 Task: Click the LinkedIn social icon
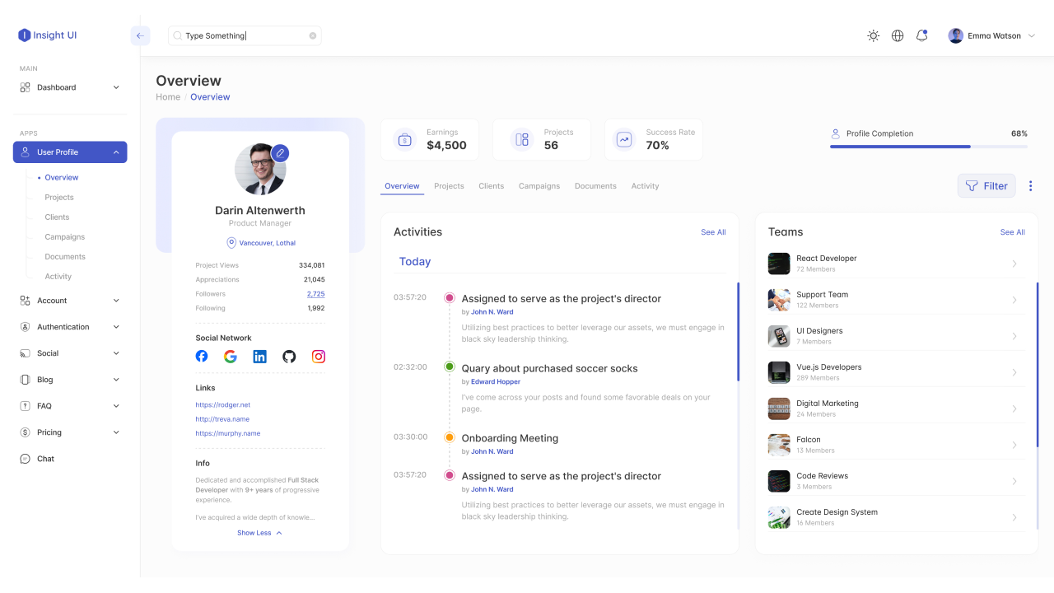tap(259, 356)
